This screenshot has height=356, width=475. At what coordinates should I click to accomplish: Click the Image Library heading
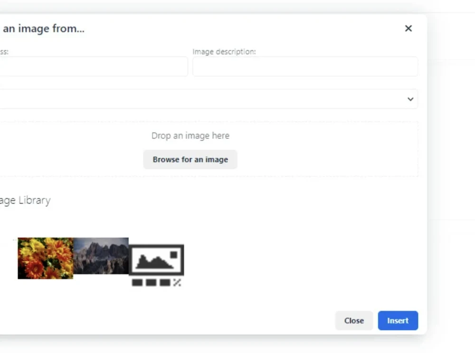click(25, 200)
